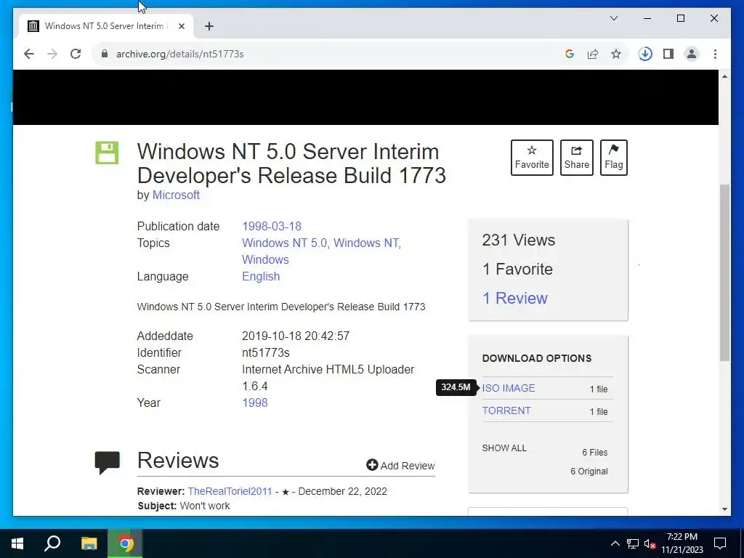Jump to the 1 Review link

coord(515,298)
